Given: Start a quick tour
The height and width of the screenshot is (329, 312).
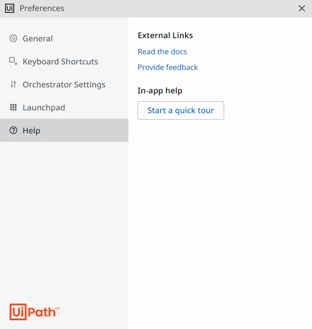Looking at the screenshot, I should point(181,110).
